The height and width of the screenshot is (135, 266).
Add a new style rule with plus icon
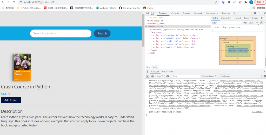[257, 23]
